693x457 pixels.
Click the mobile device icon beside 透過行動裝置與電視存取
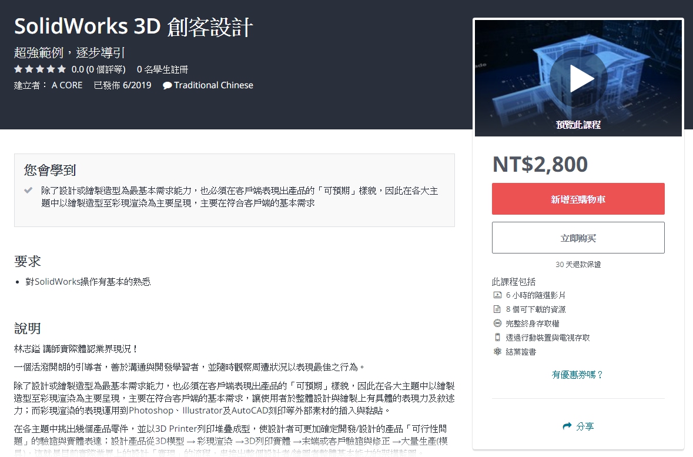pyautogui.click(x=497, y=338)
